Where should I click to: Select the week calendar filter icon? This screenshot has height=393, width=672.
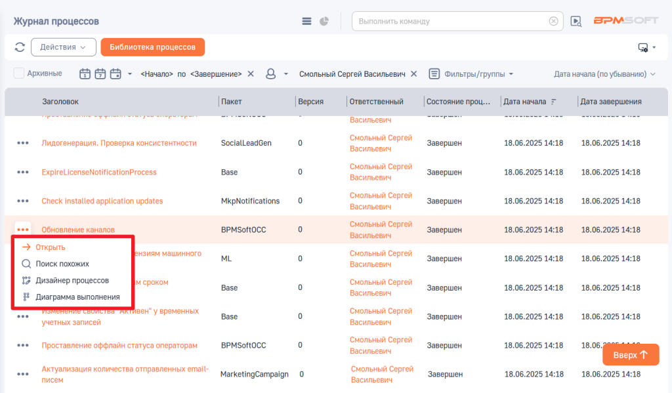point(100,73)
